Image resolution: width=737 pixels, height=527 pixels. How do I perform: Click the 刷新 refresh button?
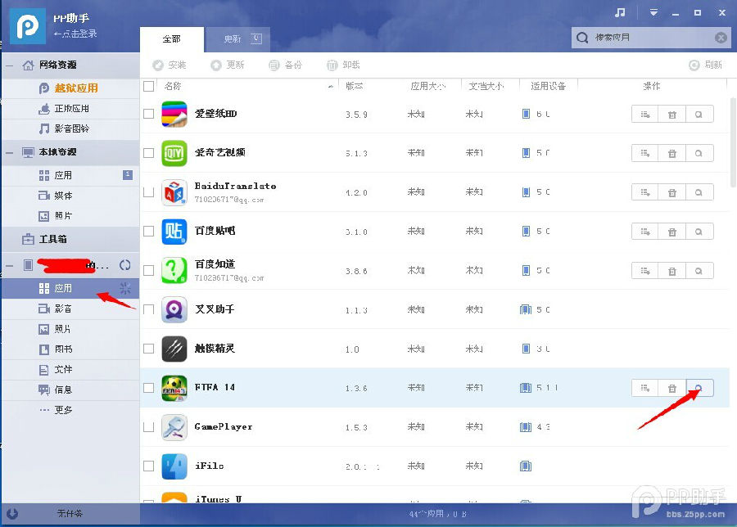tap(706, 65)
